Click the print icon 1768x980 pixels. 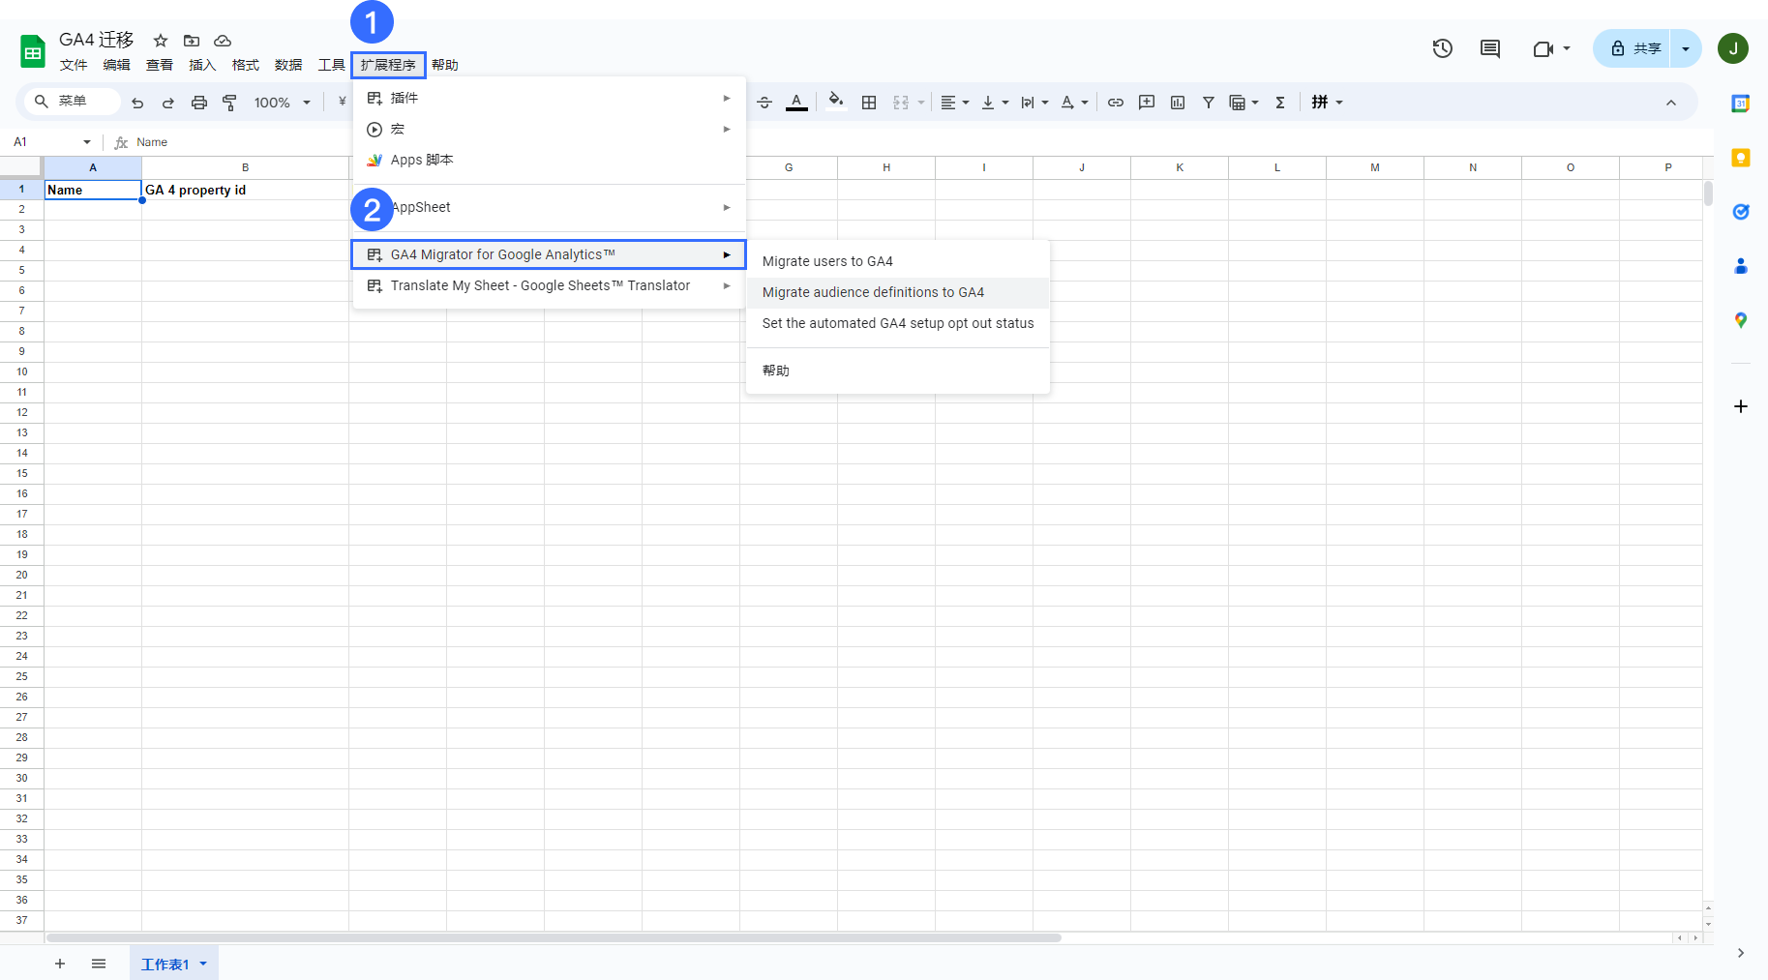click(199, 103)
